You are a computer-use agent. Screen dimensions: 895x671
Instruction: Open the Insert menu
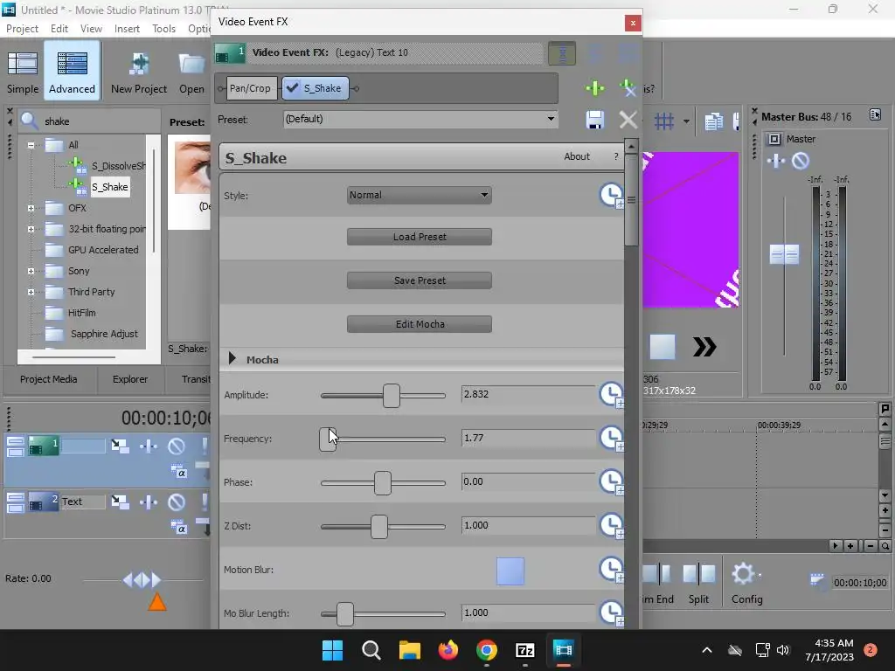point(127,29)
